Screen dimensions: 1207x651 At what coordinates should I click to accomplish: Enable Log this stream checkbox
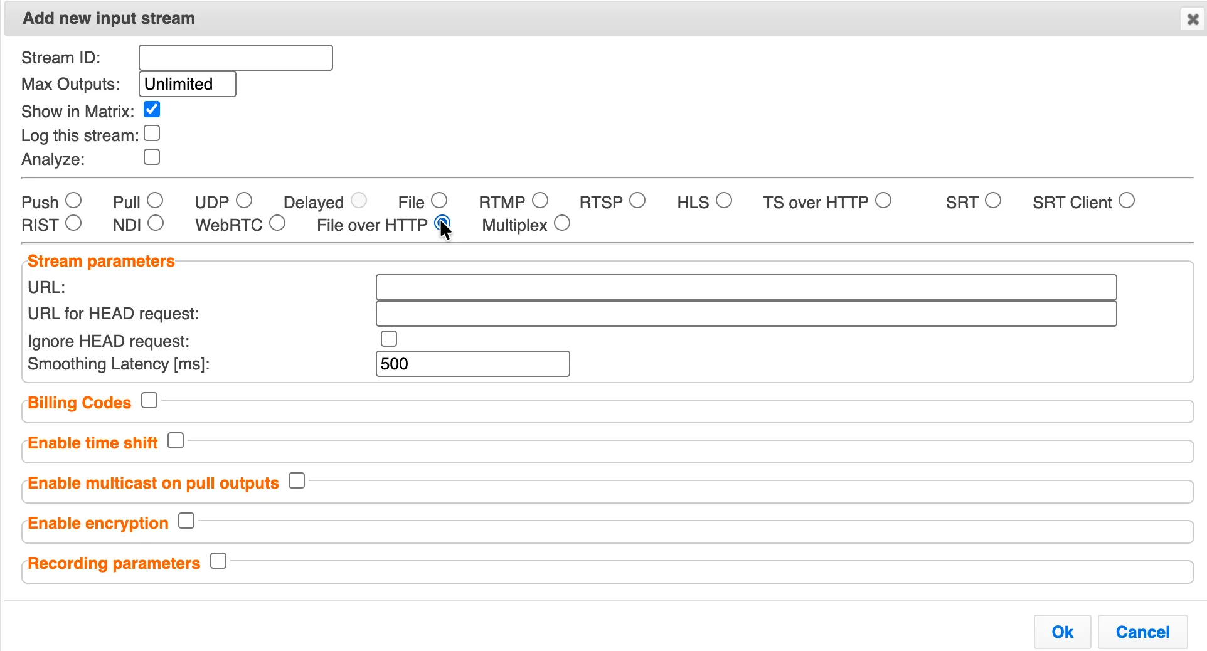pyautogui.click(x=152, y=133)
